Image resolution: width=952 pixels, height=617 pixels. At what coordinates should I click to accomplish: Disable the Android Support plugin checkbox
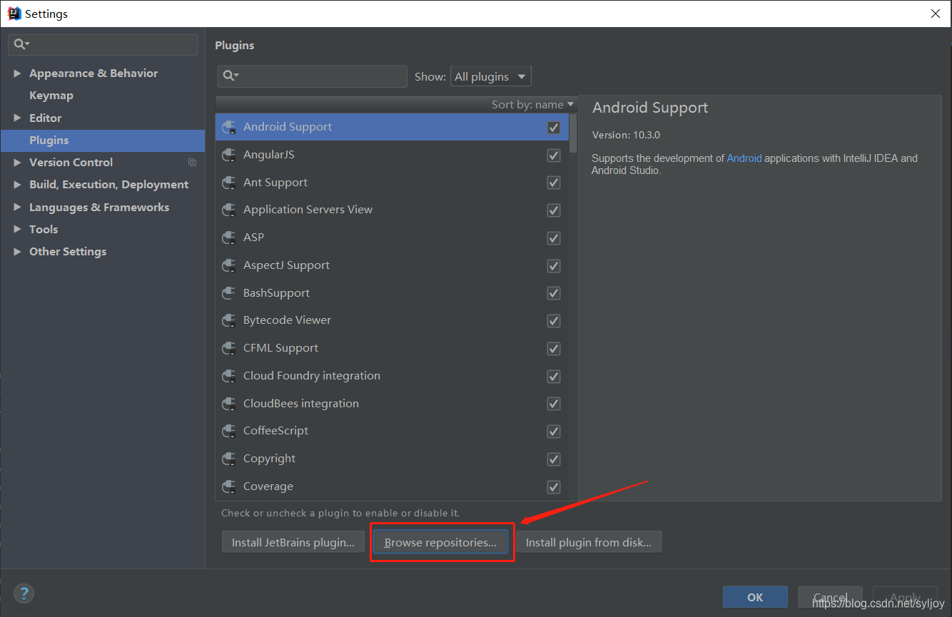(554, 127)
